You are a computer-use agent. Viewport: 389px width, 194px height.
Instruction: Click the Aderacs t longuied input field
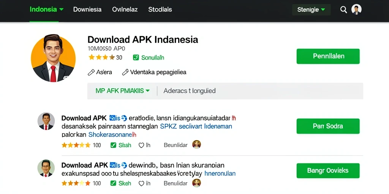click(x=261, y=91)
